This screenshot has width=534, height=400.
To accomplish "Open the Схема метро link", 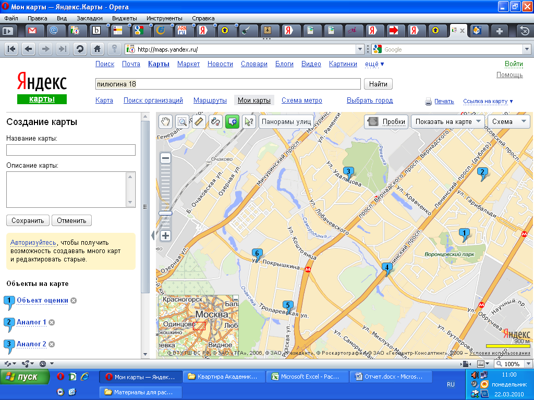I will (x=302, y=101).
